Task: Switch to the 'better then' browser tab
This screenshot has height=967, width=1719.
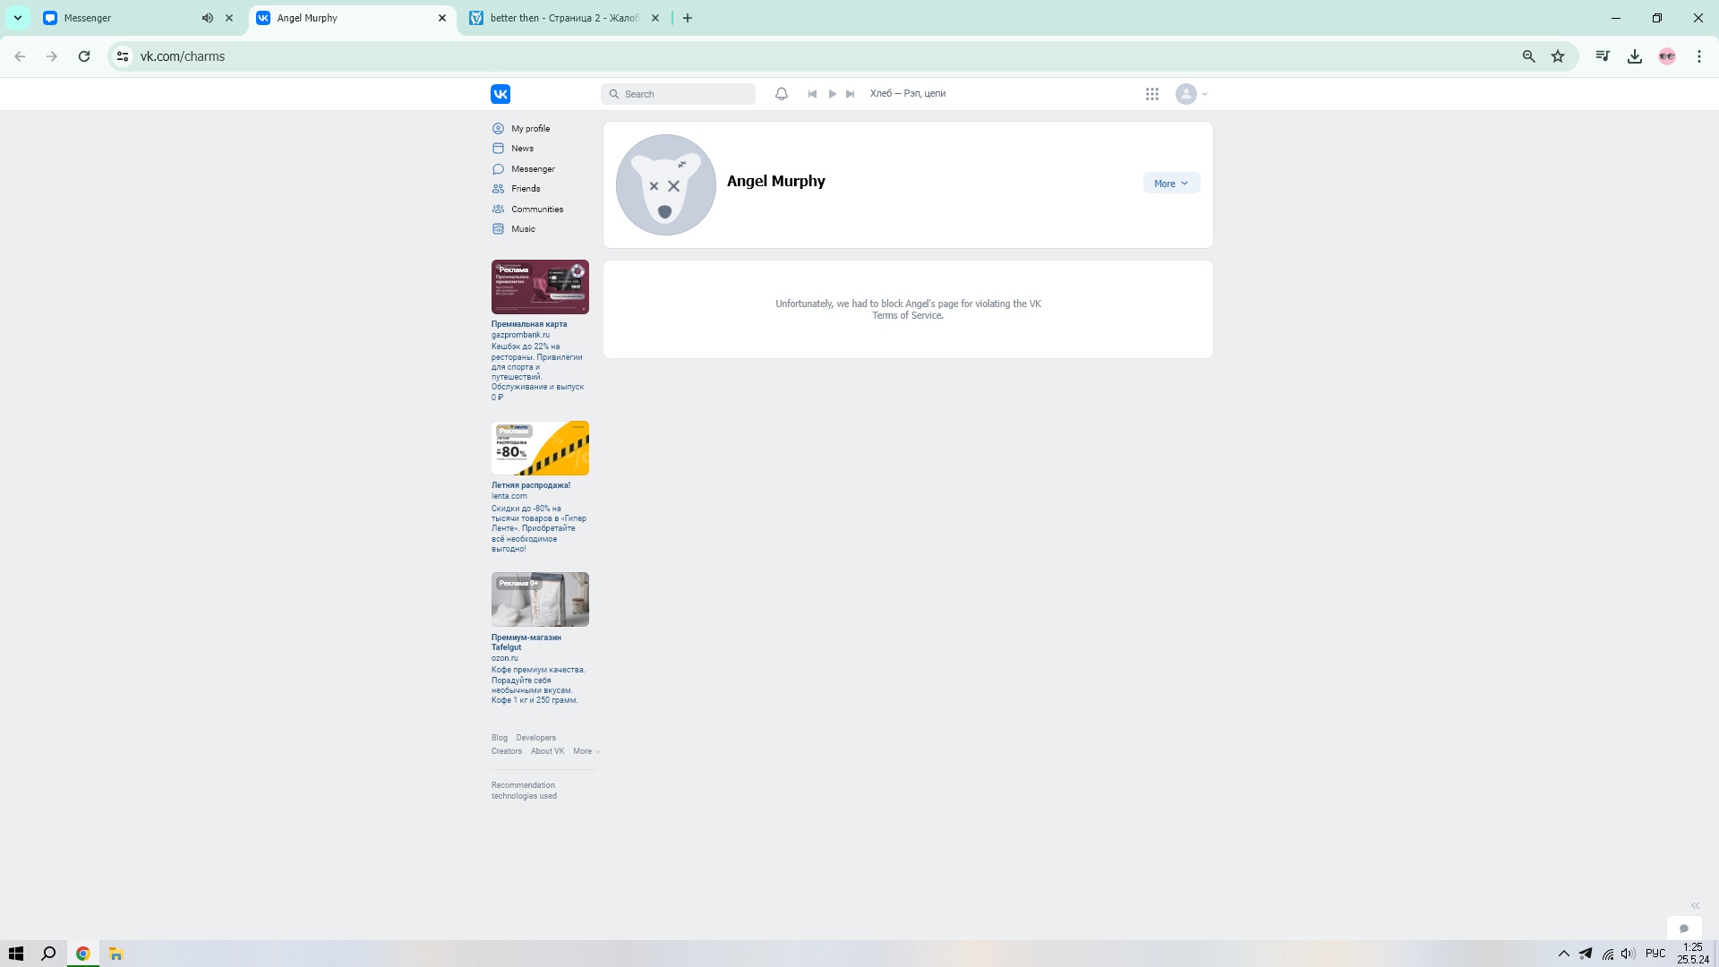Action: click(x=564, y=18)
